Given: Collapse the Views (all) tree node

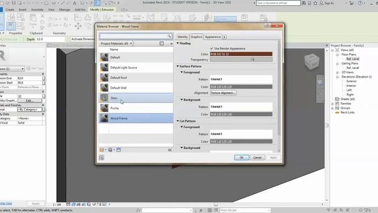Looking at the screenshot, I should pos(333,50).
